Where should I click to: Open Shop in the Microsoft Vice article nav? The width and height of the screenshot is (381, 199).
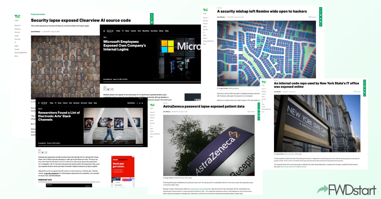[x=167, y=31]
